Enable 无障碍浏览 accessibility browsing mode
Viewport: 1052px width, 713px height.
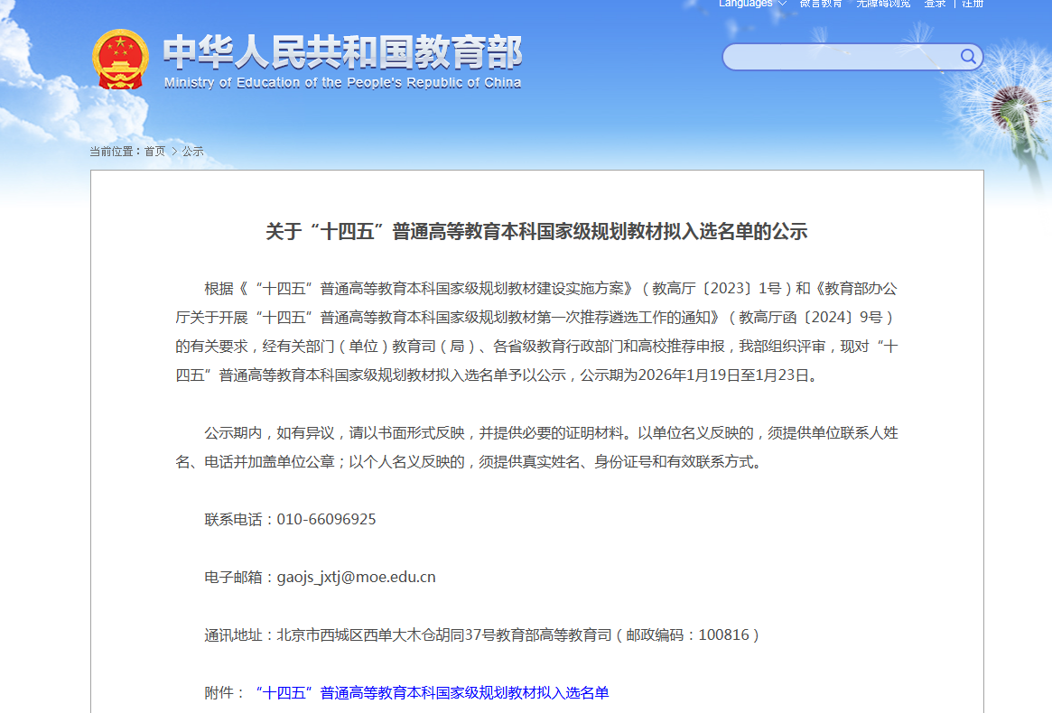[882, 4]
